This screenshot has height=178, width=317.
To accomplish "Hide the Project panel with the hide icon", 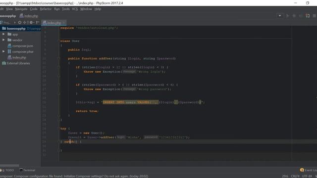I will tap(38, 23).
